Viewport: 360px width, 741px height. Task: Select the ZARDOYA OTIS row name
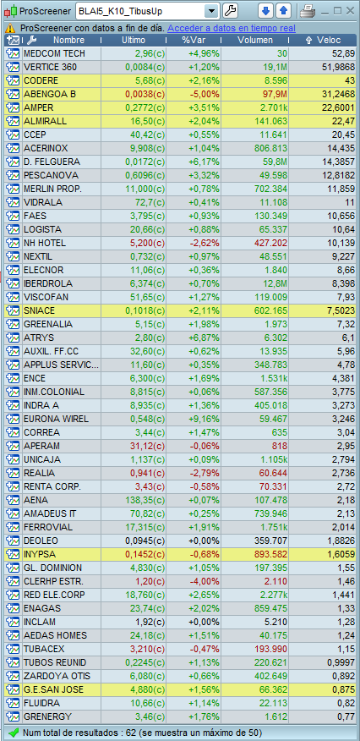tap(57, 676)
